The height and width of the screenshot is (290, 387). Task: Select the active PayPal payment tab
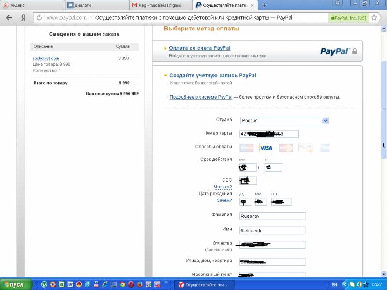pyautogui.click(x=225, y=5)
